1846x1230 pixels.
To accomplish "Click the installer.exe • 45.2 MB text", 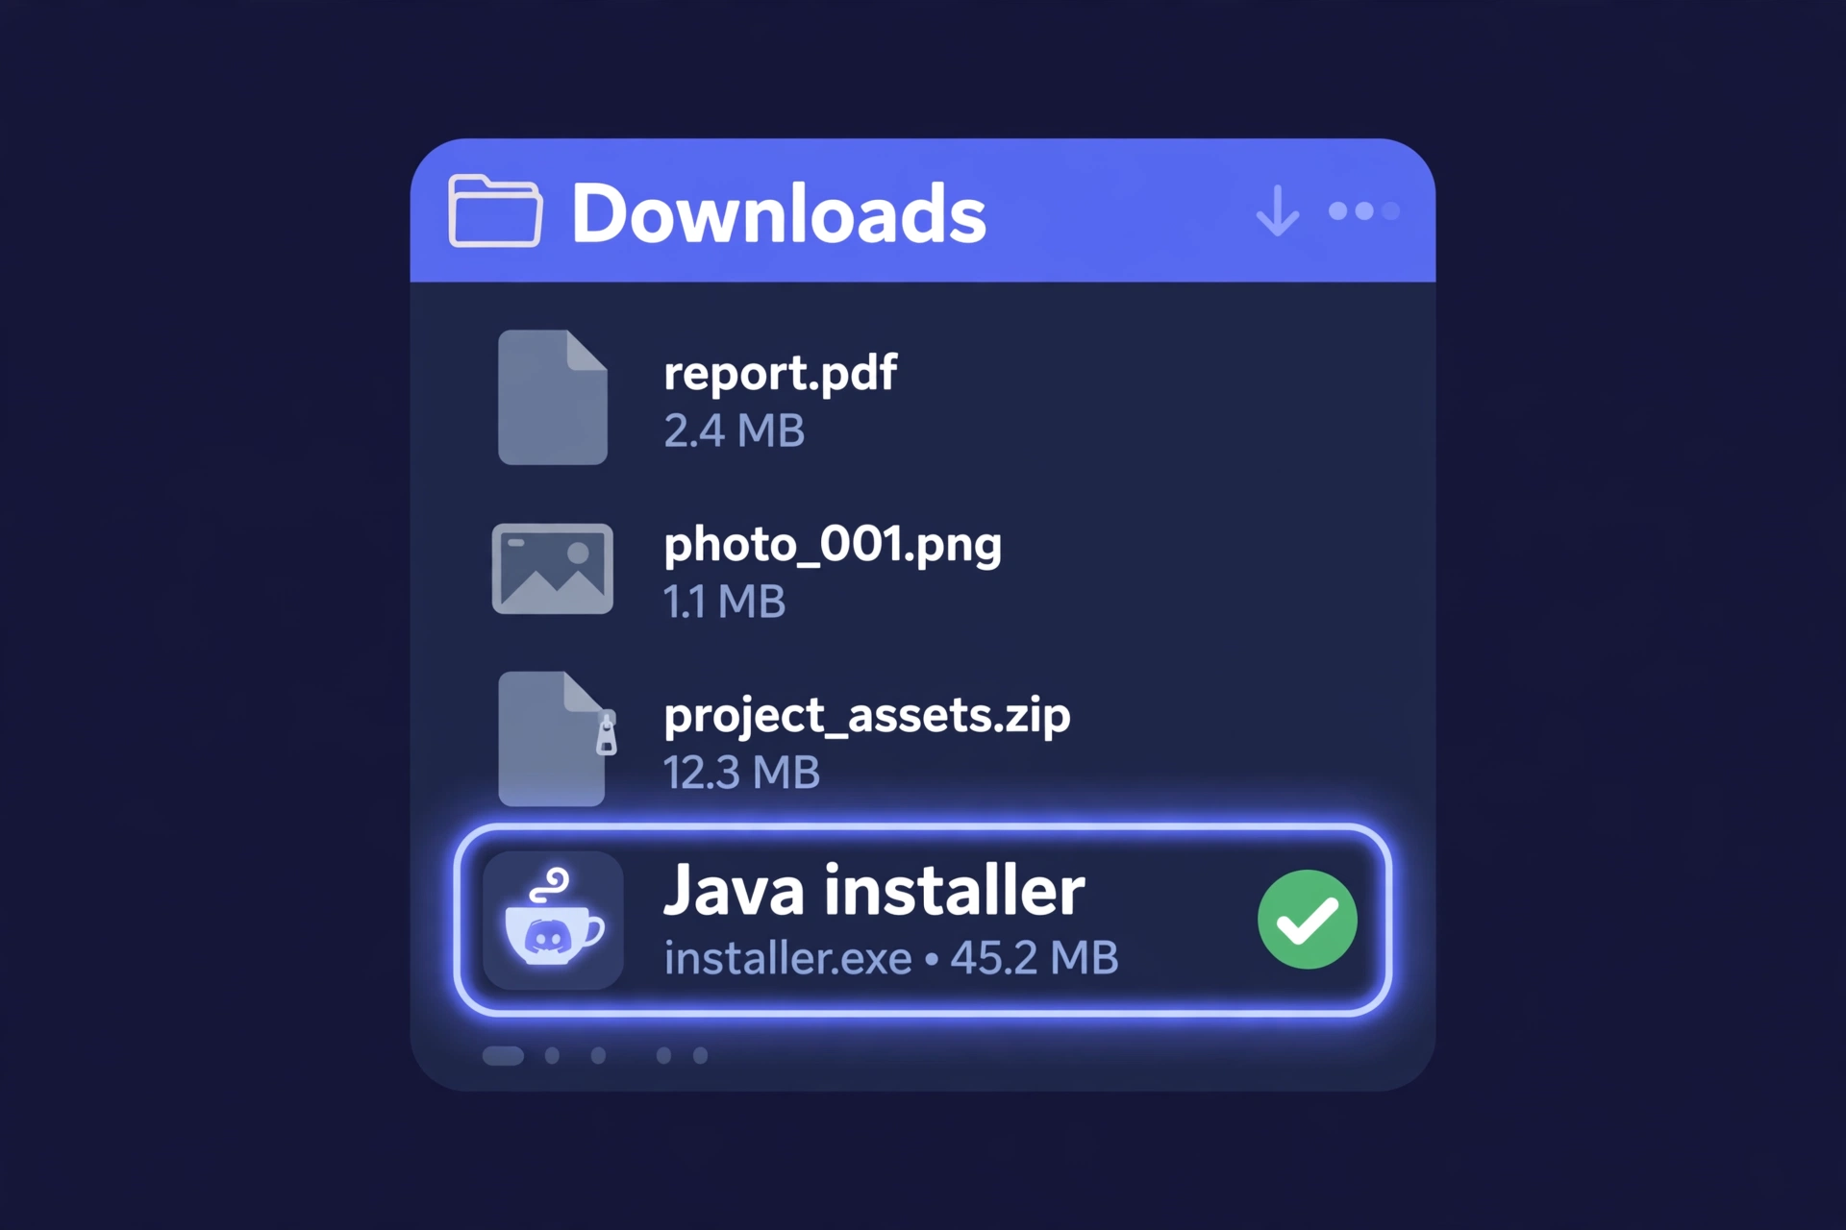I will [x=891, y=958].
